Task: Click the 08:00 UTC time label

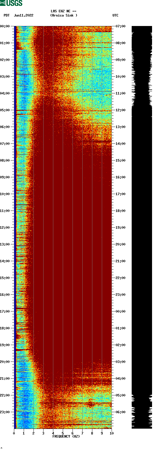Action: (x=121, y=43)
